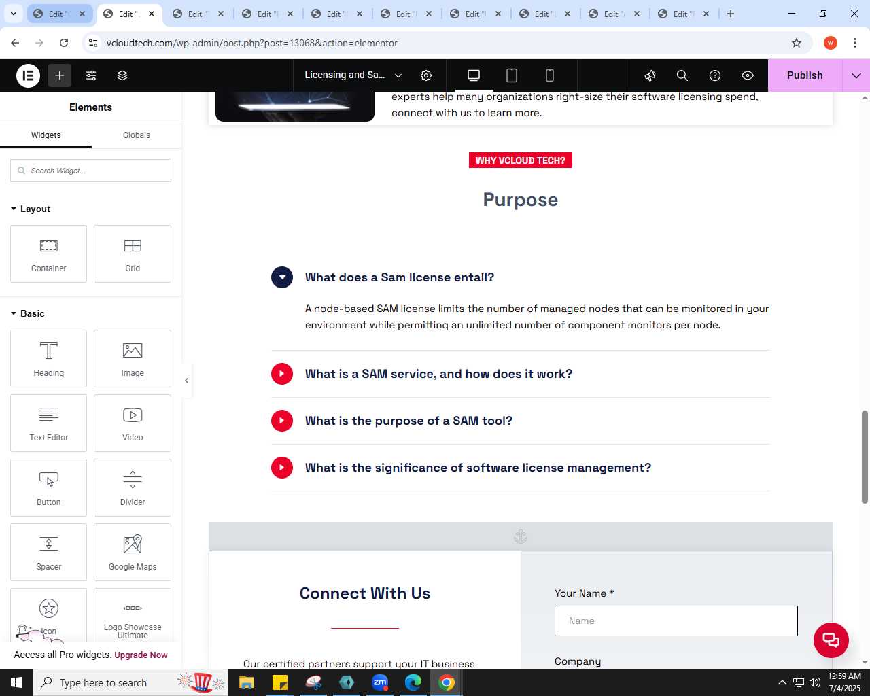The height and width of the screenshot is (696, 870).
Task: Open Zoom from the taskbar
Action: click(x=380, y=682)
